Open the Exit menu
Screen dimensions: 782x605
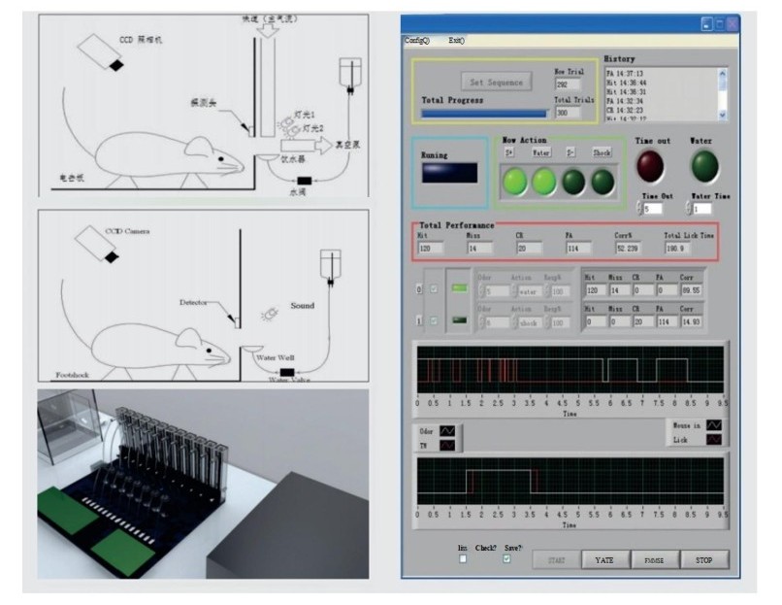click(456, 41)
